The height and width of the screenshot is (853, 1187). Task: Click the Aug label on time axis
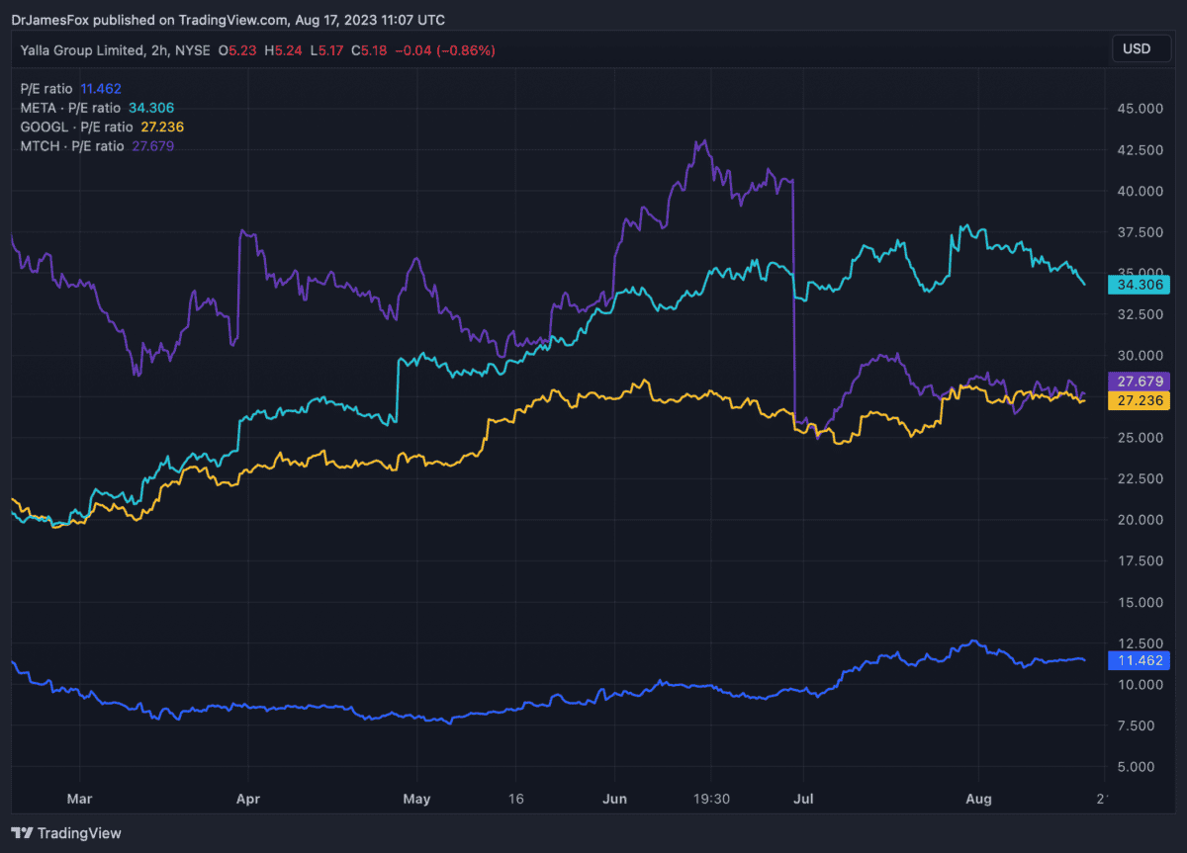pyautogui.click(x=978, y=798)
